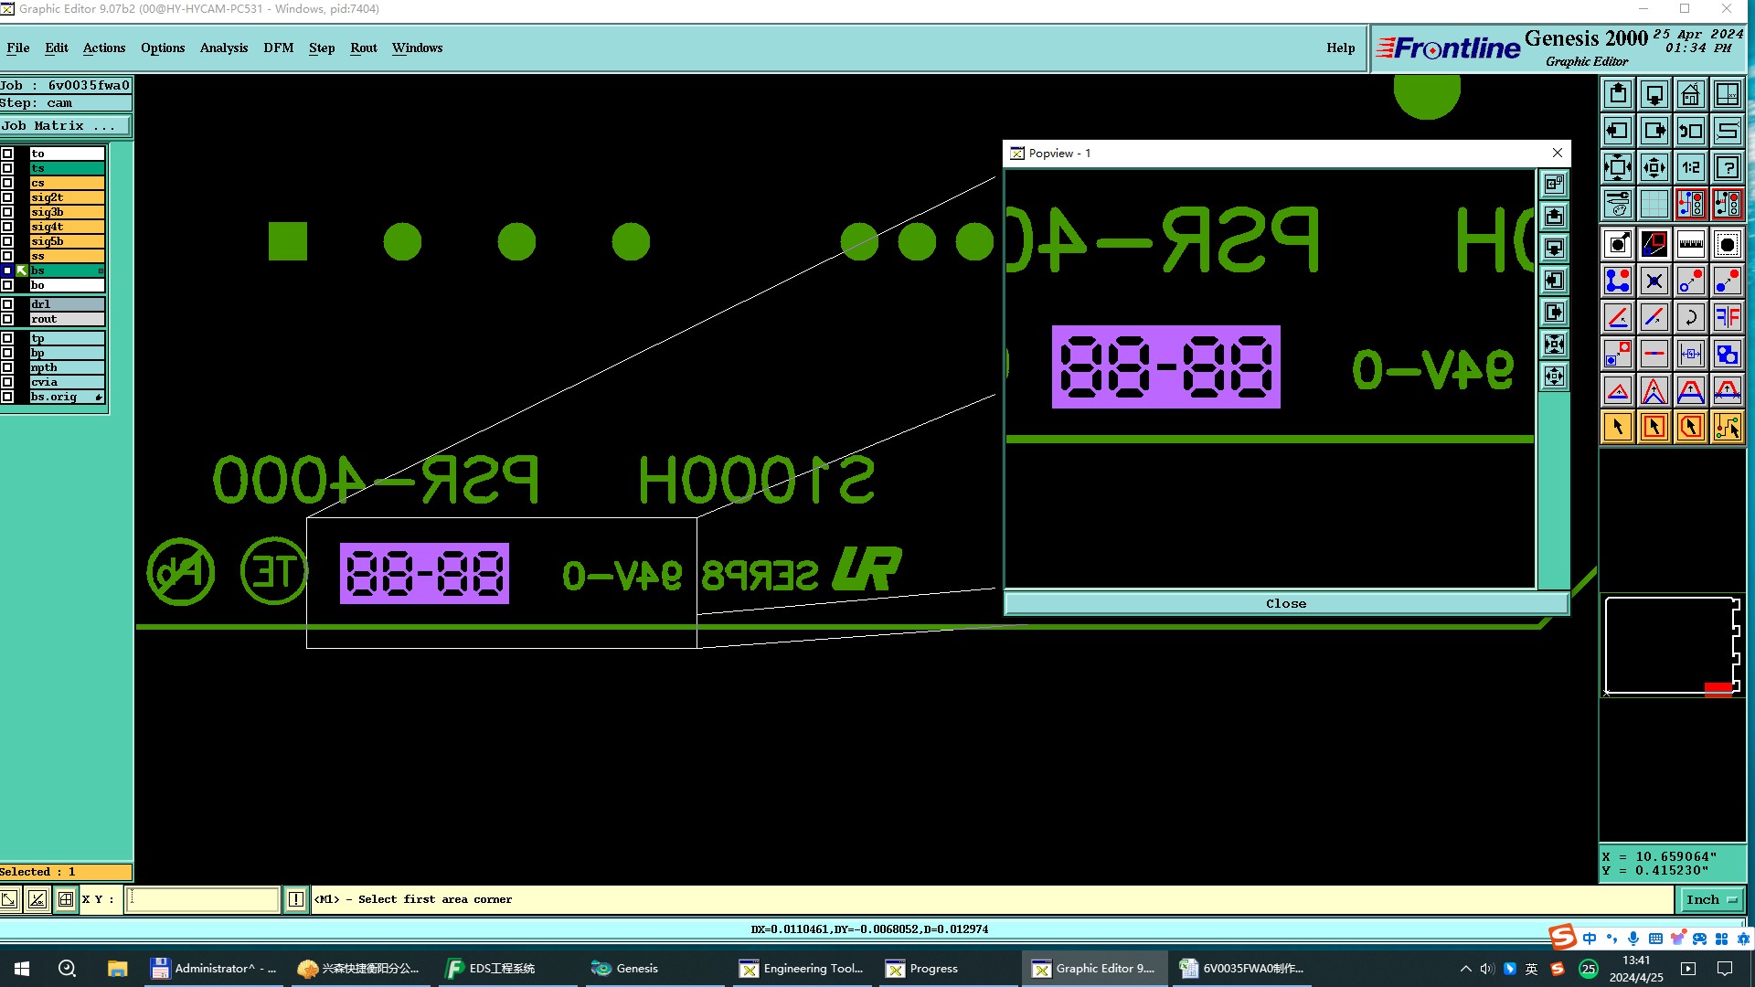1755x987 pixels.
Task: Open the File menu
Action: point(18,48)
